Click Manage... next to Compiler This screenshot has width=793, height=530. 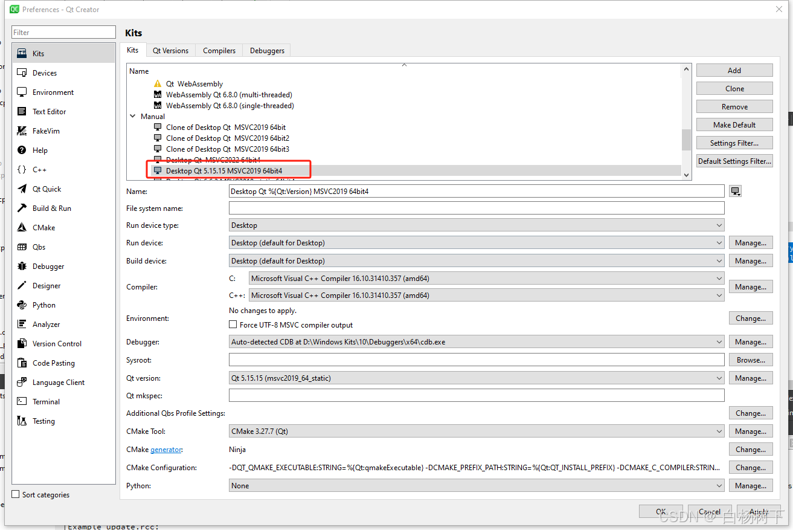(x=751, y=287)
